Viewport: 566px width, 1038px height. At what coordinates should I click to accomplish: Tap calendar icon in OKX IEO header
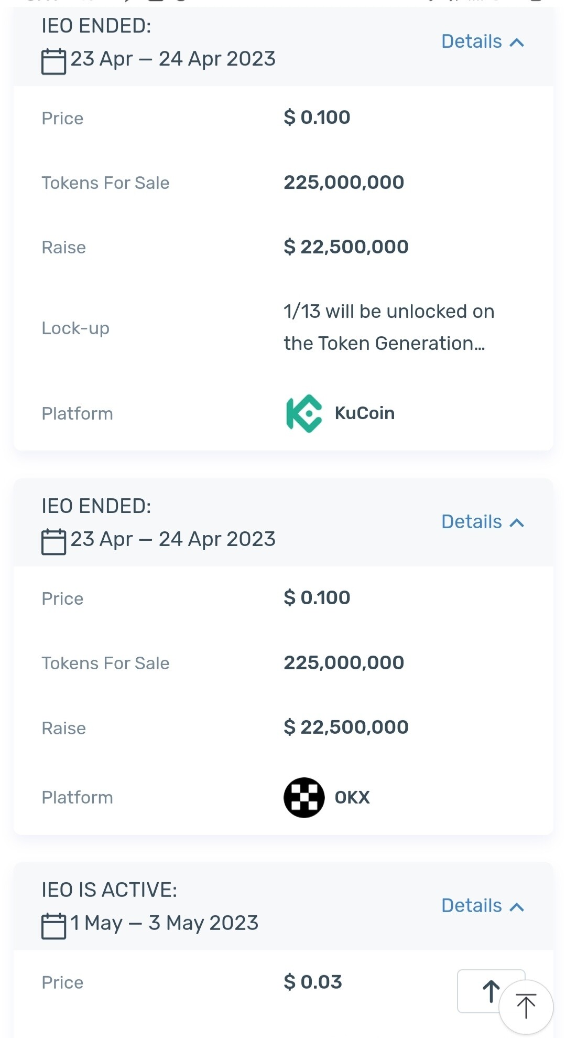coord(53,541)
